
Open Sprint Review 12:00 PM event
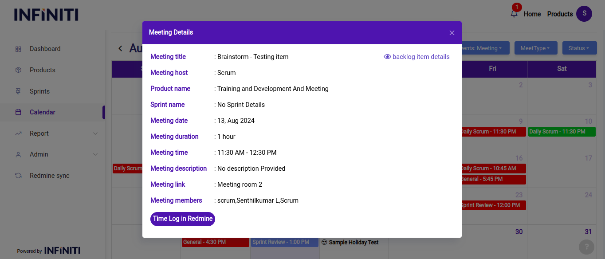point(492,205)
